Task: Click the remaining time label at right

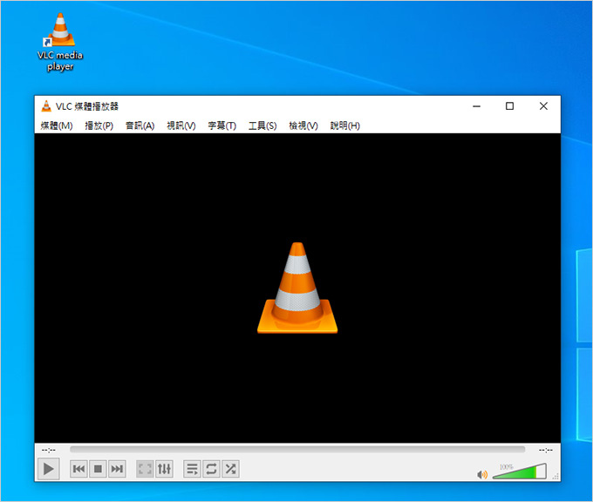Action: point(546,450)
